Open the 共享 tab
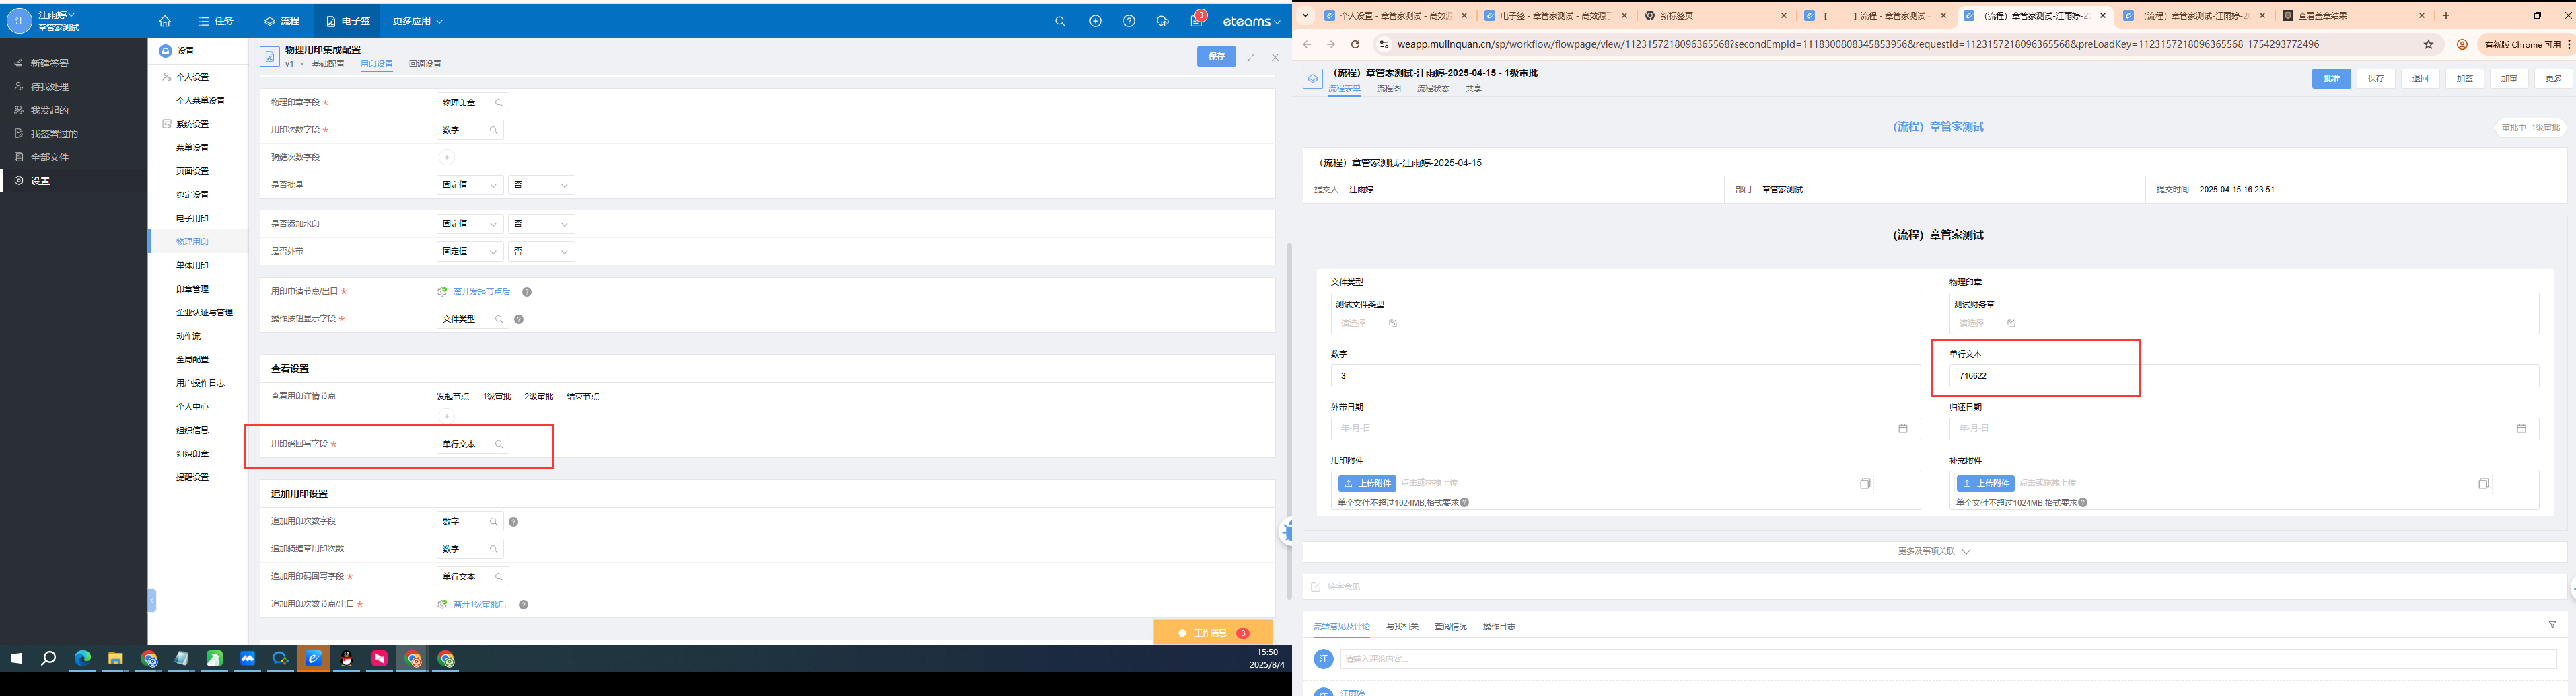This screenshot has width=2576, height=696. click(1473, 89)
